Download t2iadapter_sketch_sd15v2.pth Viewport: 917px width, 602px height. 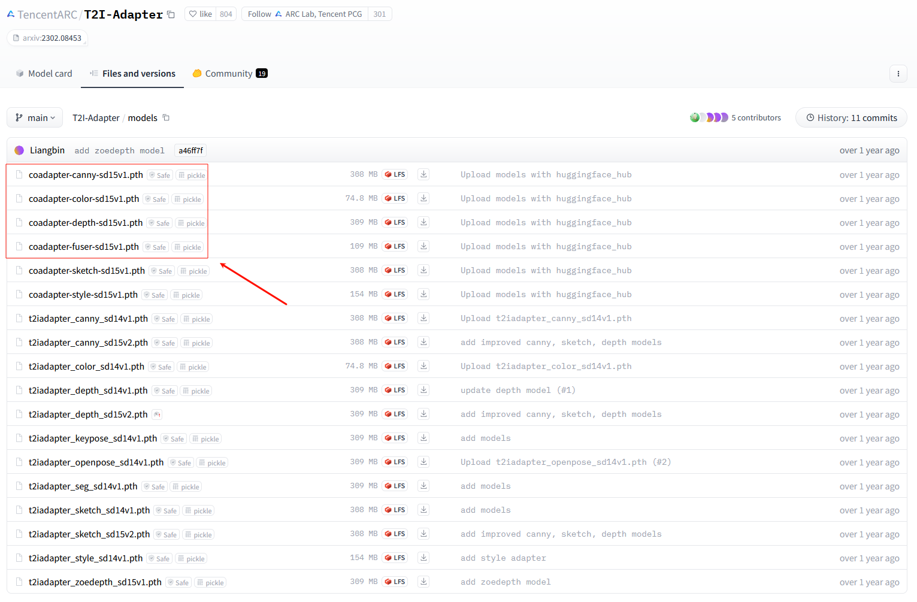(x=423, y=534)
